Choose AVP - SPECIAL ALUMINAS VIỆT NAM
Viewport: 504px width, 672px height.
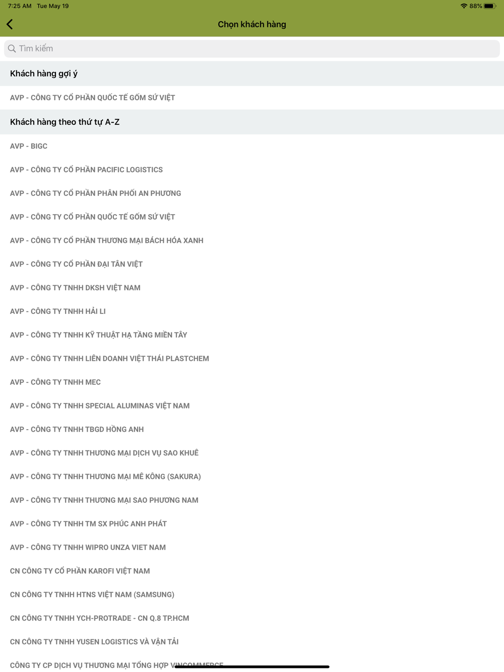252,406
